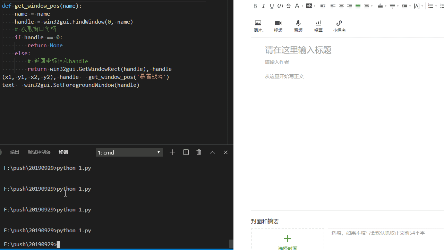Split the terminal with the split icon

(x=186, y=152)
